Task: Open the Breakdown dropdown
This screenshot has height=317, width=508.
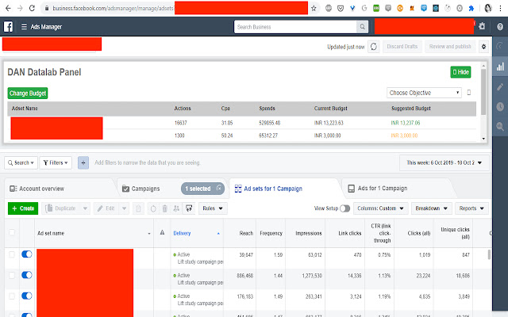Action: click(x=431, y=208)
